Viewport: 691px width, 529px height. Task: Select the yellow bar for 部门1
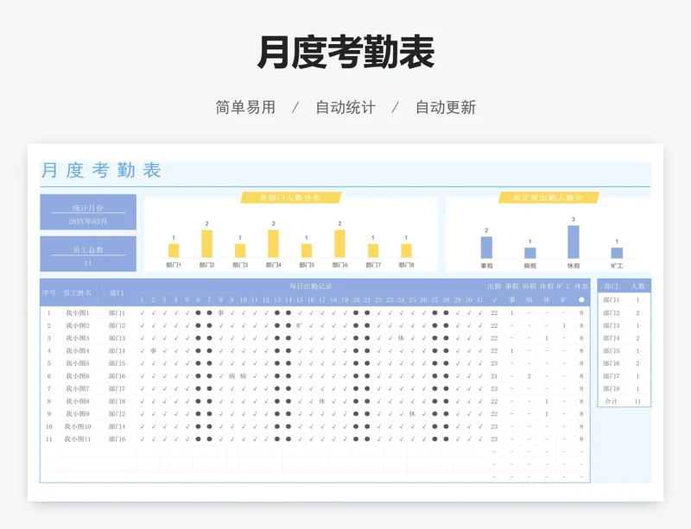[174, 250]
